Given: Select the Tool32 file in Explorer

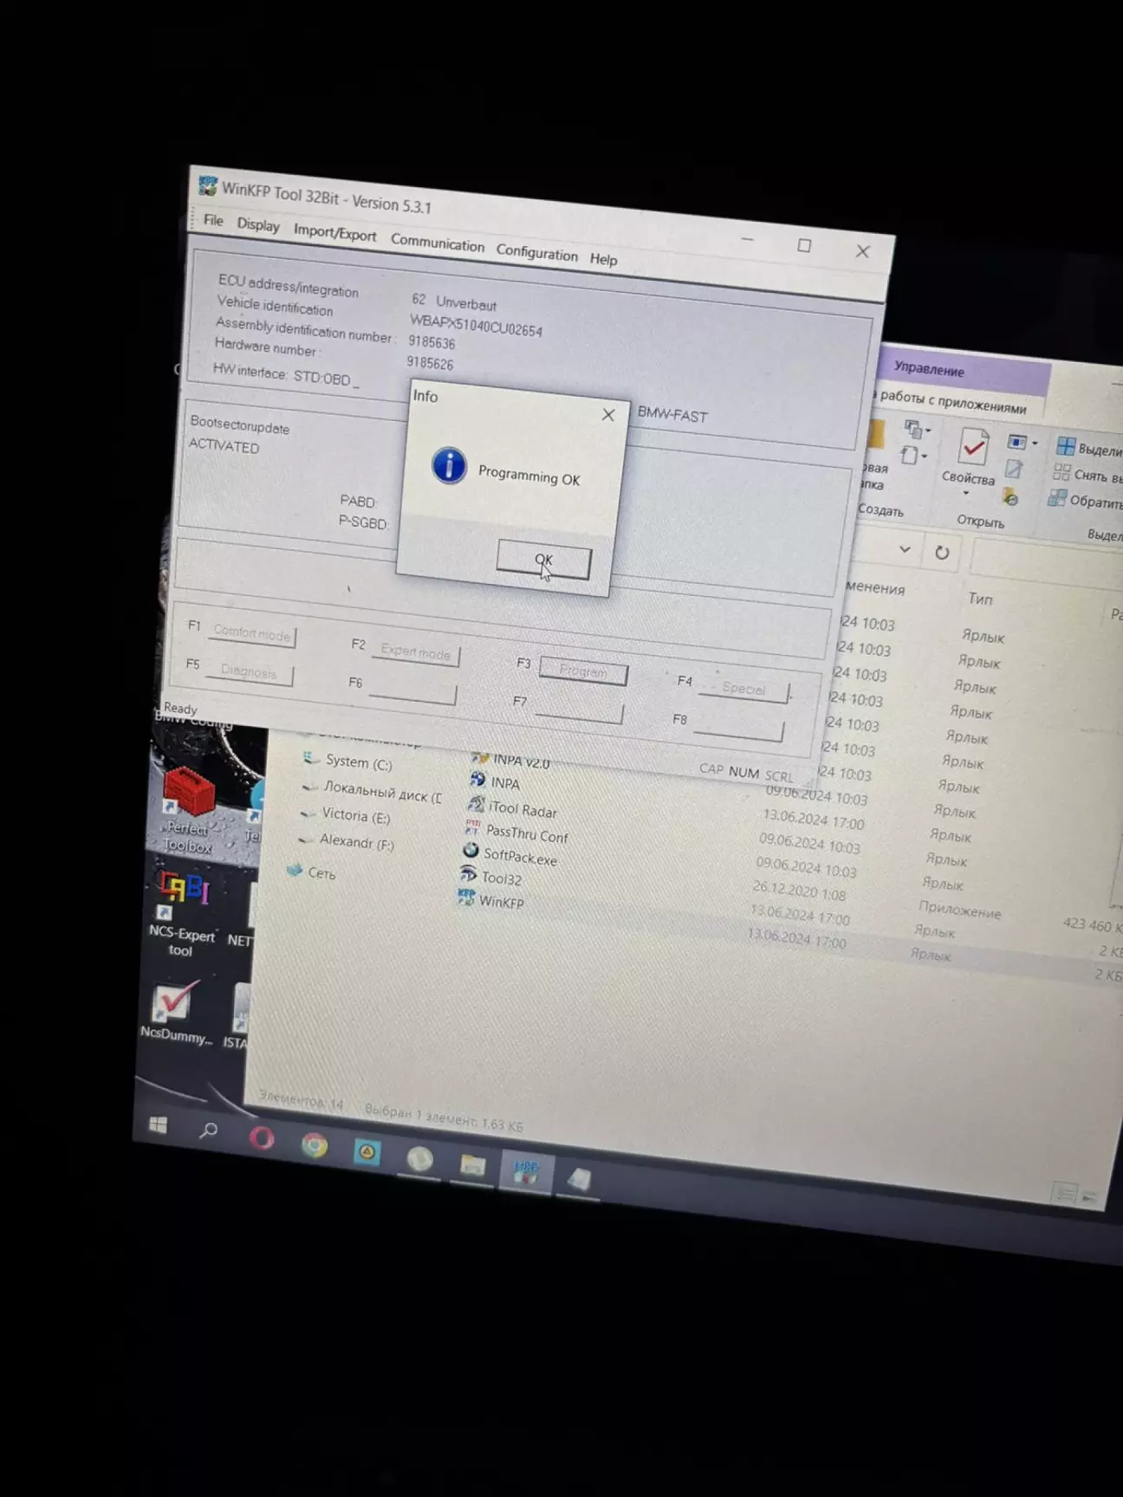Looking at the screenshot, I should coord(501,878).
